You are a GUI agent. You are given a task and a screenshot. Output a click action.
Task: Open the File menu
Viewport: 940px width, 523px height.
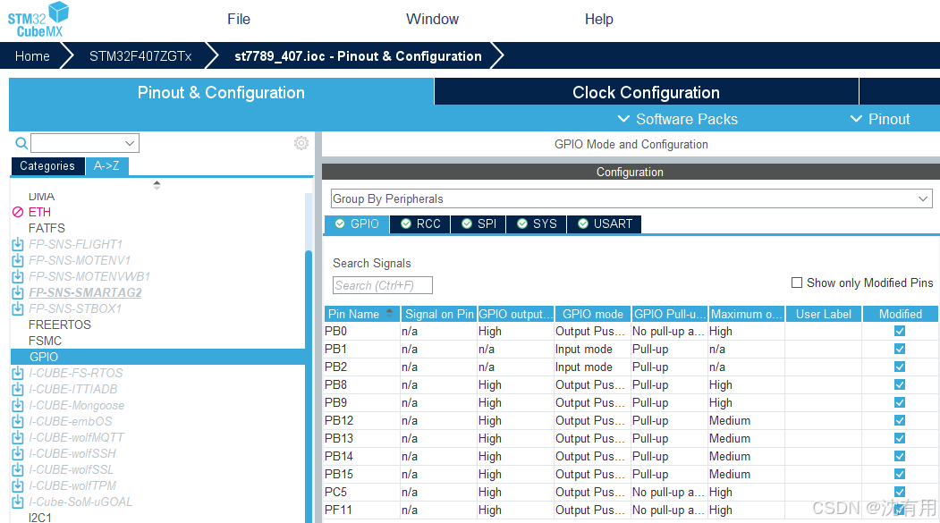239,19
